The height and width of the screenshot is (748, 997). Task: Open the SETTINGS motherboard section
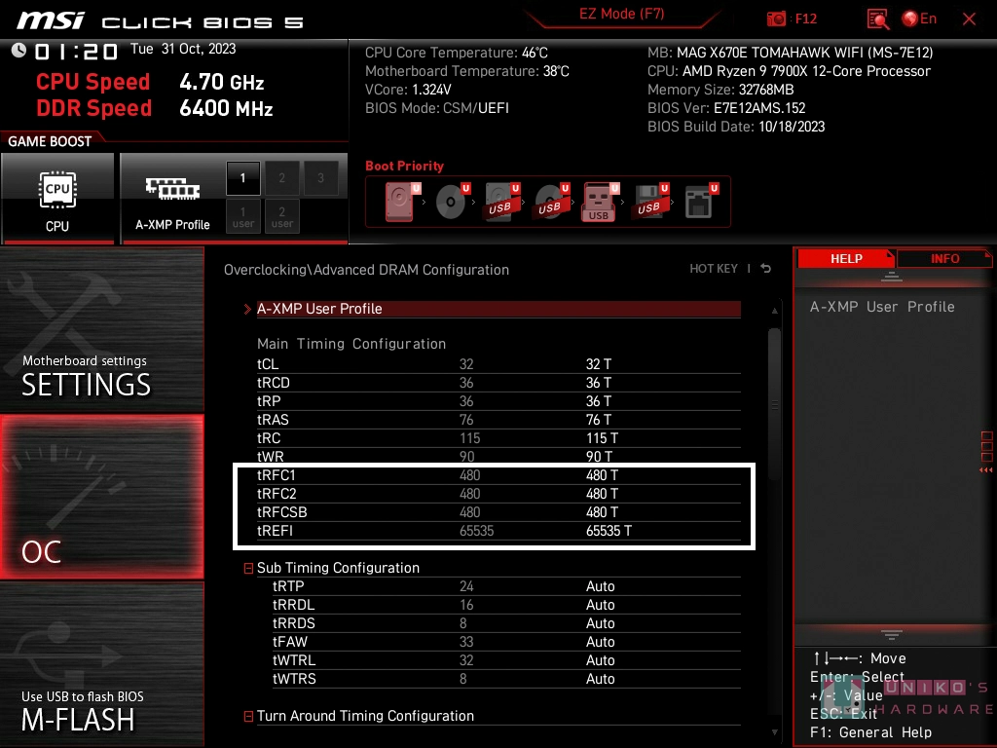pyautogui.click(x=101, y=329)
